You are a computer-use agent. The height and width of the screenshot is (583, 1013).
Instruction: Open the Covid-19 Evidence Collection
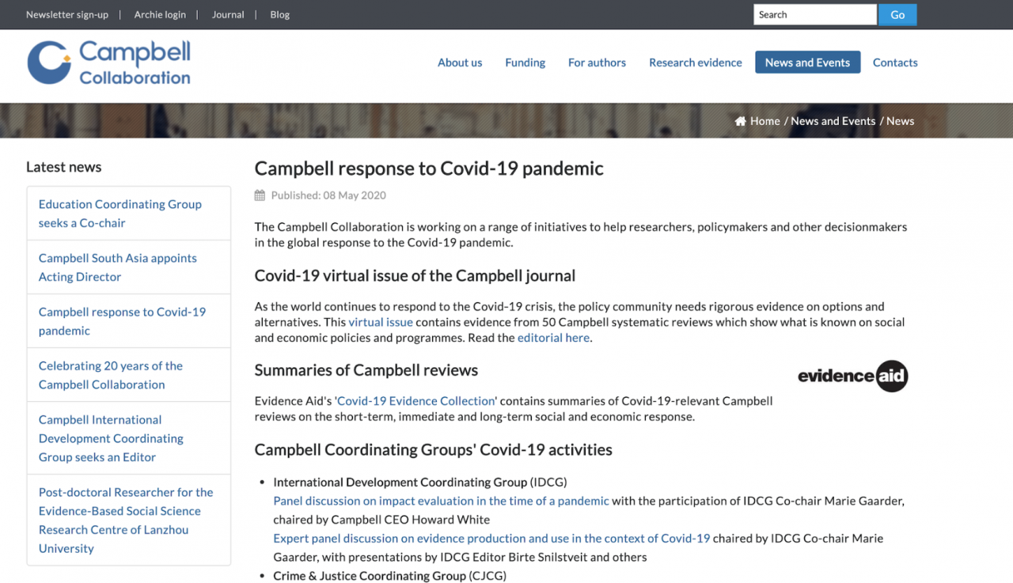pos(415,400)
